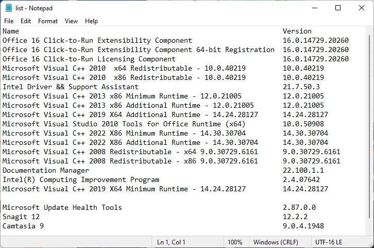Click the 'Camtasia 9' line
This screenshot has width=374, height=248.
(23, 226)
